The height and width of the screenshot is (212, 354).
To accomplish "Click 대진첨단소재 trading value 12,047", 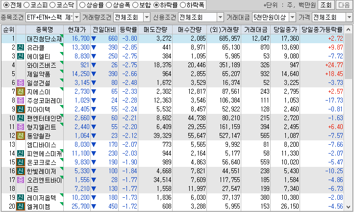I will point(260,39).
